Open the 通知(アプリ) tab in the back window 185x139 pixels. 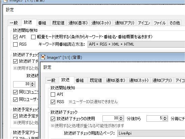[x=124, y=23]
